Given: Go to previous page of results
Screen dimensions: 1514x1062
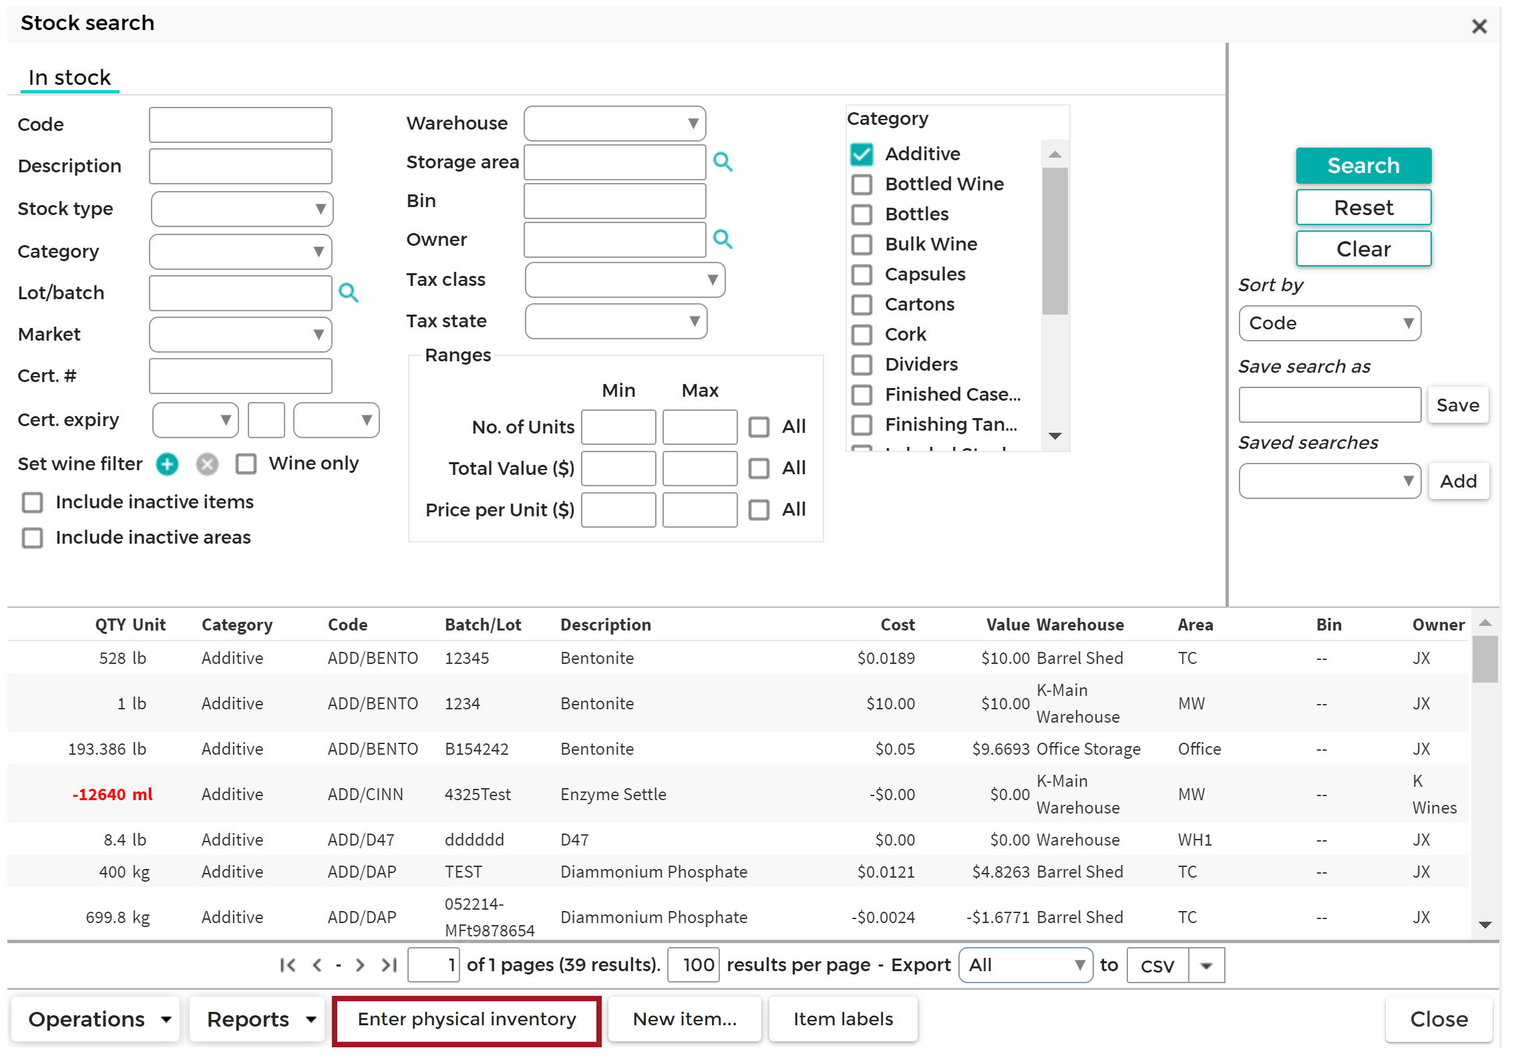Looking at the screenshot, I should pos(317,965).
